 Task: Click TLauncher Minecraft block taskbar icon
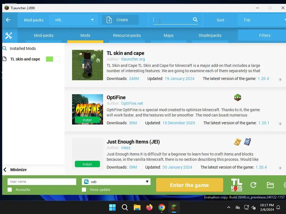(174, 207)
